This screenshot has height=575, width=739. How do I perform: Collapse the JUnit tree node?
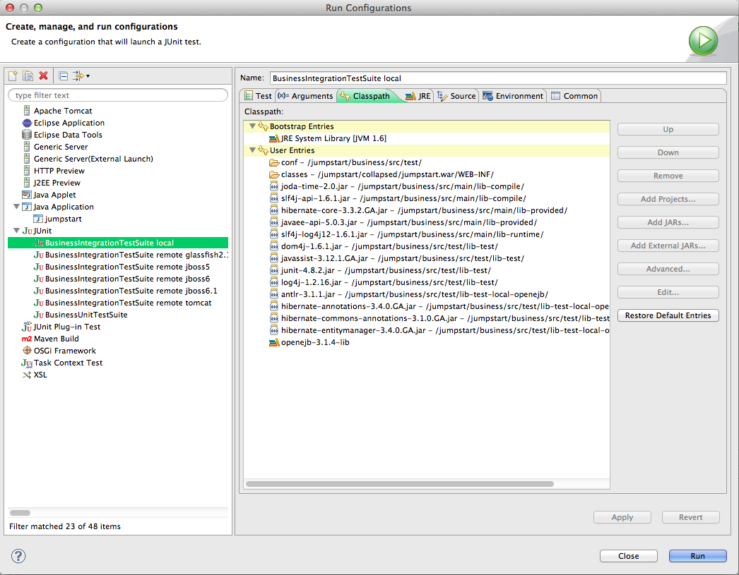click(x=16, y=231)
